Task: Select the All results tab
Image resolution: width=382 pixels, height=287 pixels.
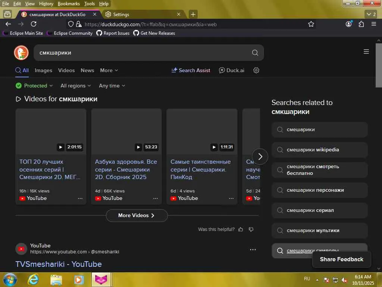Action: pos(22,70)
